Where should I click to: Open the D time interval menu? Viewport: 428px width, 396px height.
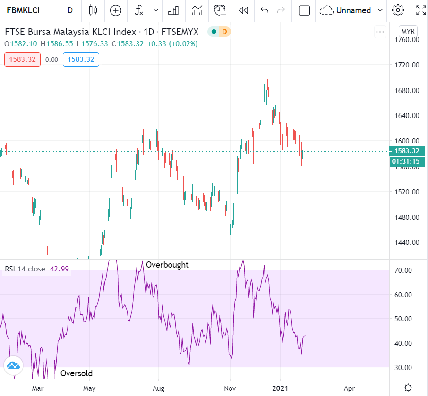coord(70,10)
